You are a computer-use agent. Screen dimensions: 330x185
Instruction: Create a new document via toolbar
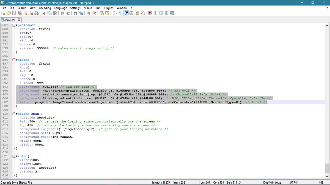click(x=3, y=13)
